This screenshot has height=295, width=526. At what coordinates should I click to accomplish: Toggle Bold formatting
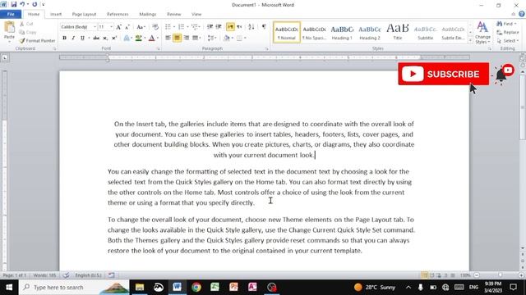coord(64,38)
